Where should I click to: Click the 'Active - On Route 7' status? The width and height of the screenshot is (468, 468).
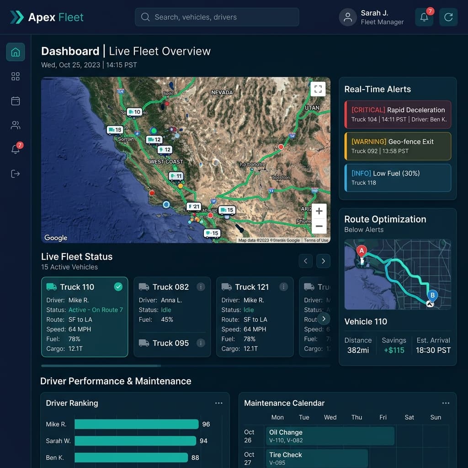pyautogui.click(x=96, y=310)
